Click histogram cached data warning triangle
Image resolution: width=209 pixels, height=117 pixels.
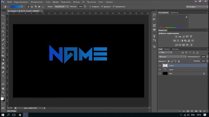pyautogui.click(x=186, y=17)
